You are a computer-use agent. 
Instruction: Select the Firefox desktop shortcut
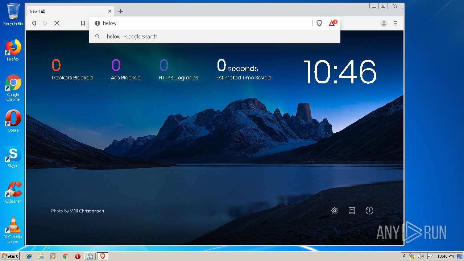point(13,50)
